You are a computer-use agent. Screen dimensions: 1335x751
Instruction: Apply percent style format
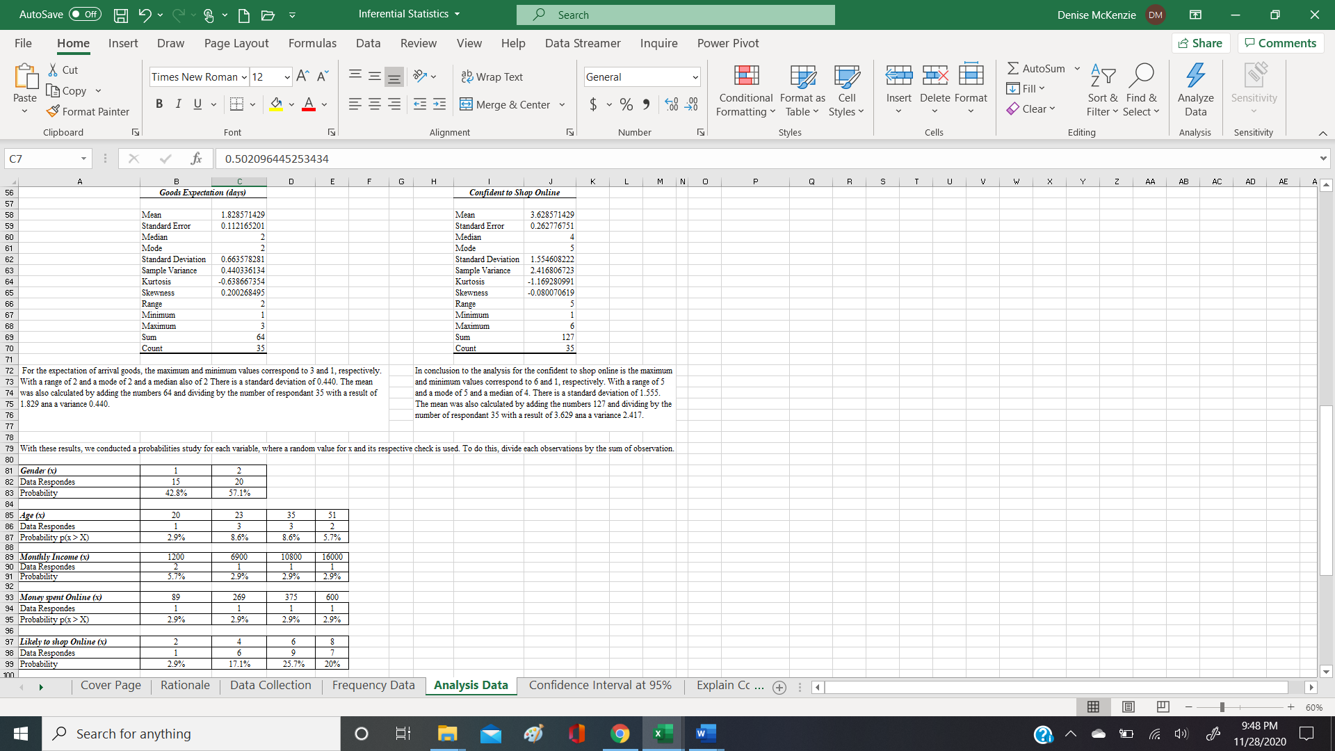coord(626,104)
